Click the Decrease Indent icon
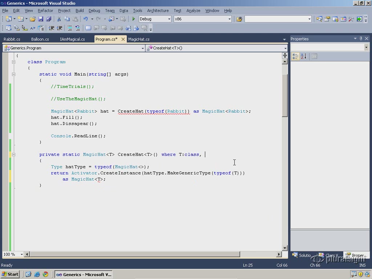The height and width of the screenshot is (279, 372). (51, 28)
